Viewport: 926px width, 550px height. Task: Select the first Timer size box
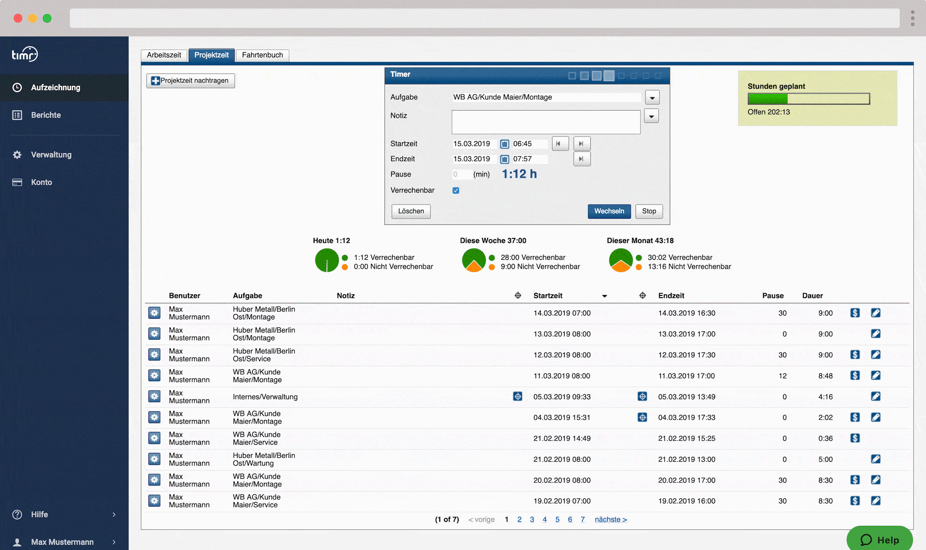[572, 76]
